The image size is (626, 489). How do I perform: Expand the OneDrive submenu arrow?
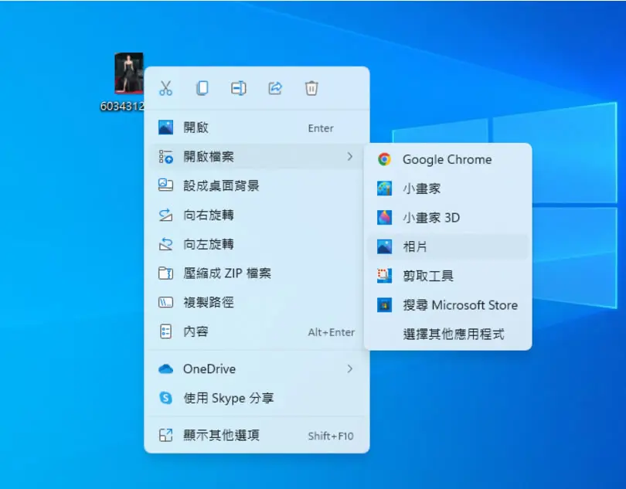click(x=350, y=368)
